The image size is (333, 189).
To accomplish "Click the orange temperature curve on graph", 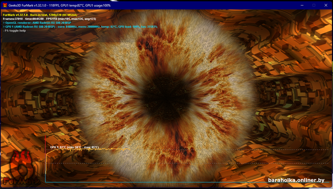I will [89, 150].
